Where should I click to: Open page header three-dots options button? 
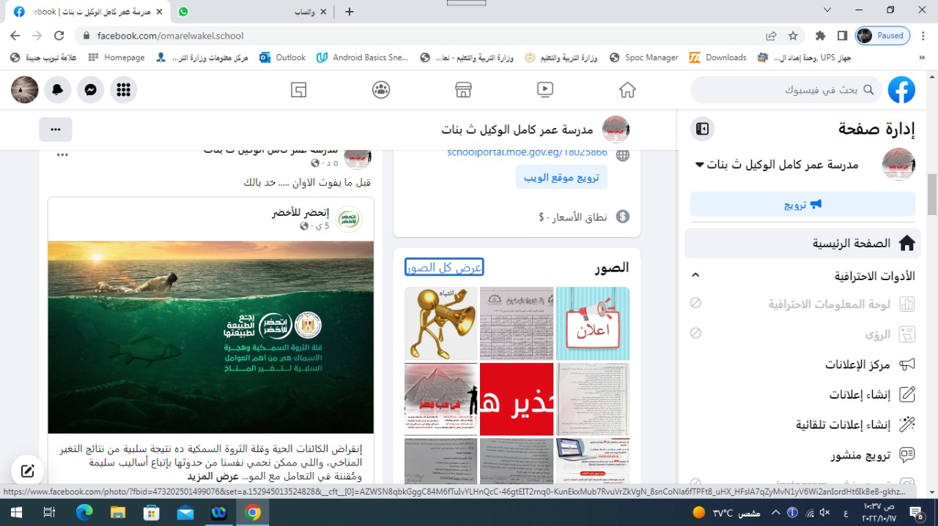click(56, 129)
